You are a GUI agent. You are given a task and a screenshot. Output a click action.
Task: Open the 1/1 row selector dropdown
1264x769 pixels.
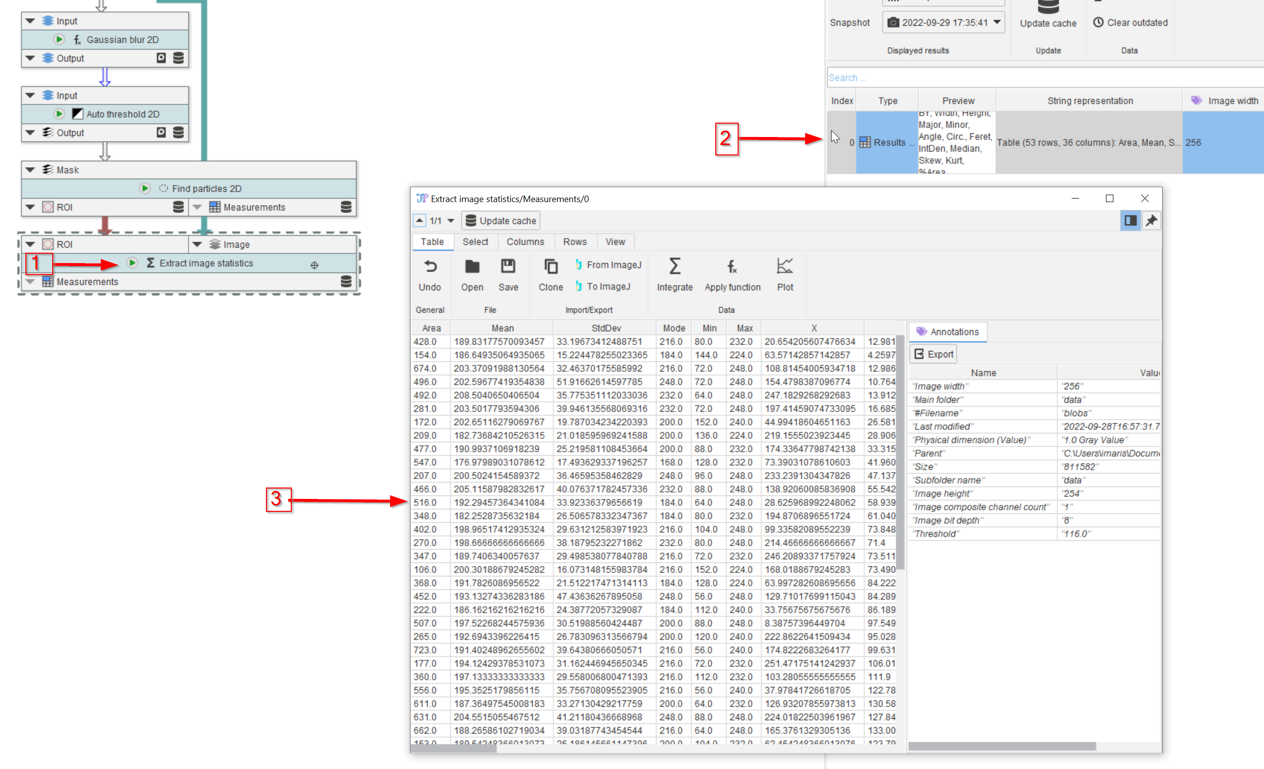(x=450, y=221)
